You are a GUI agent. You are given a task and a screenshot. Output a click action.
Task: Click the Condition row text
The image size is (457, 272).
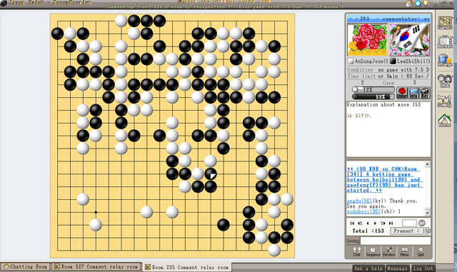tap(388, 70)
